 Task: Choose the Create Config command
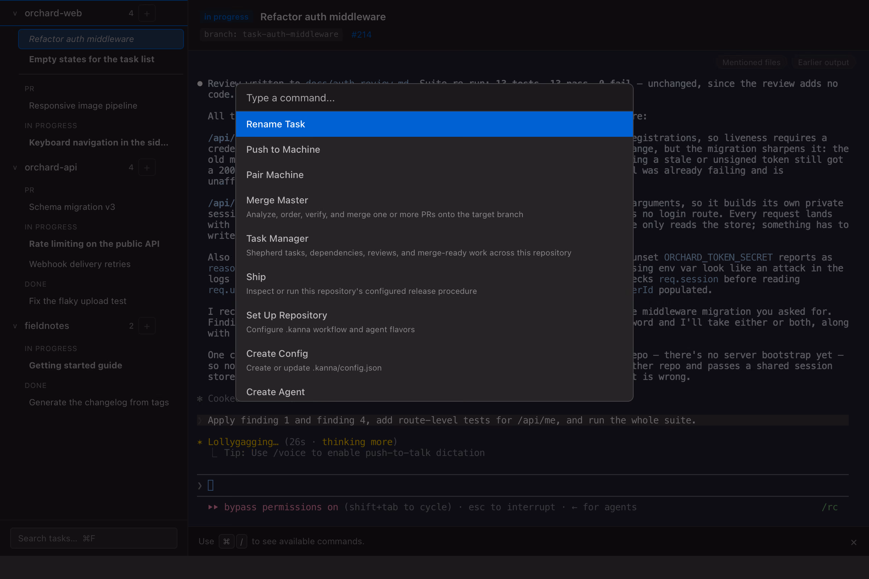[434, 360]
